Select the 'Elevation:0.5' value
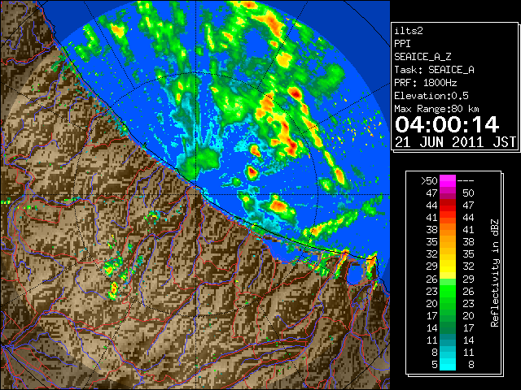The width and height of the screenshot is (521, 390). [431, 96]
